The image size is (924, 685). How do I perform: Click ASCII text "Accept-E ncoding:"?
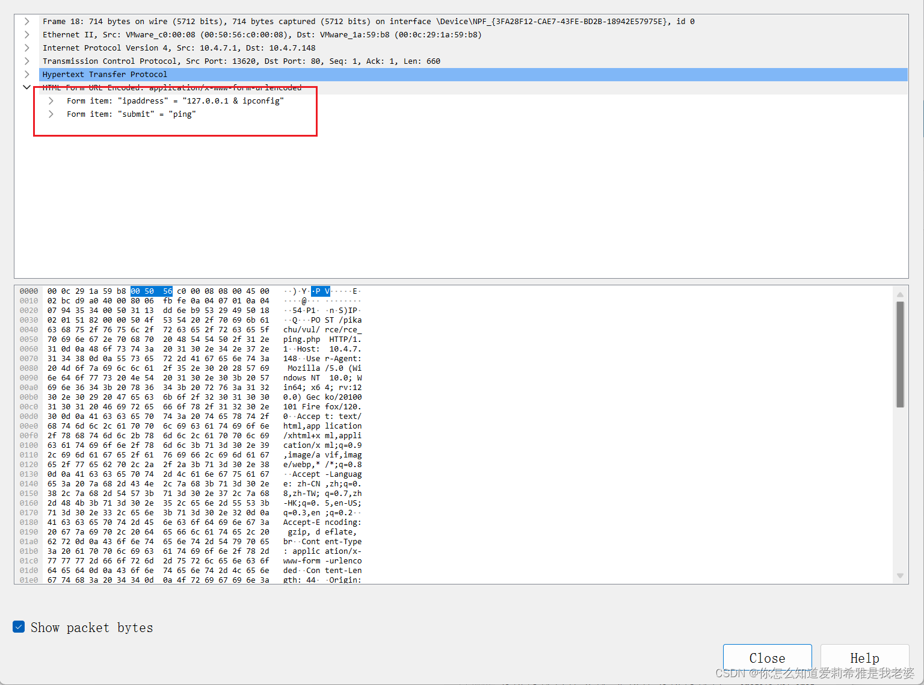(322, 522)
